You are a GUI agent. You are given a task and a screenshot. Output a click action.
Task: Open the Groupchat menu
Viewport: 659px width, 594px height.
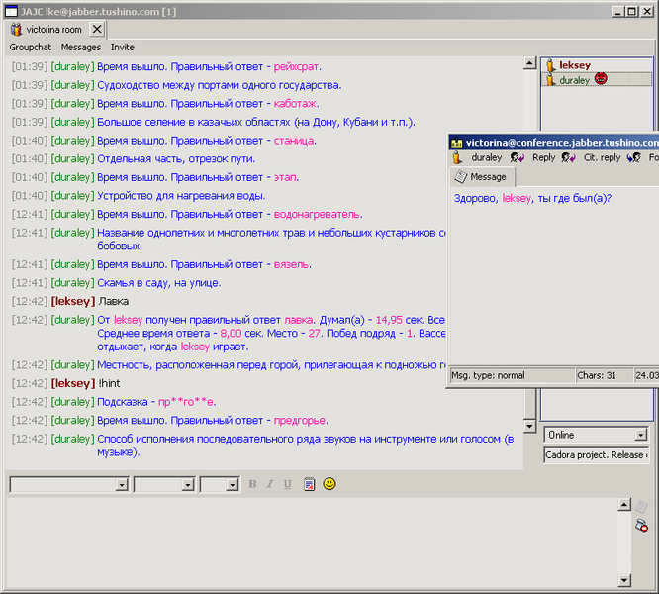tap(30, 47)
